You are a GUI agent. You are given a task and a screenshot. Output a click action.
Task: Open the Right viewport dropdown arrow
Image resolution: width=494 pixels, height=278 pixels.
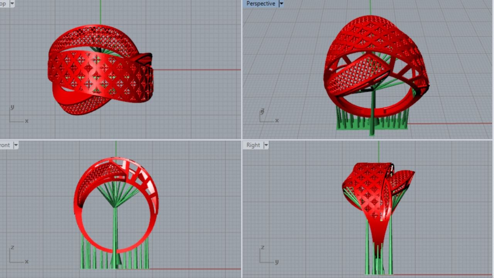266,145
